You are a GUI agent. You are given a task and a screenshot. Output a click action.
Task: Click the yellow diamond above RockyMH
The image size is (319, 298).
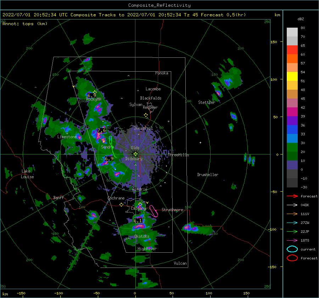pyautogui.click(x=95, y=92)
